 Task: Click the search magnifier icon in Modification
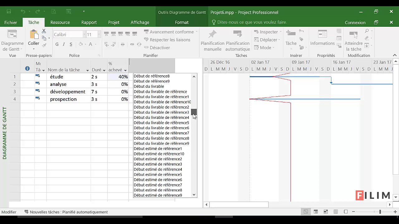[367, 31]
